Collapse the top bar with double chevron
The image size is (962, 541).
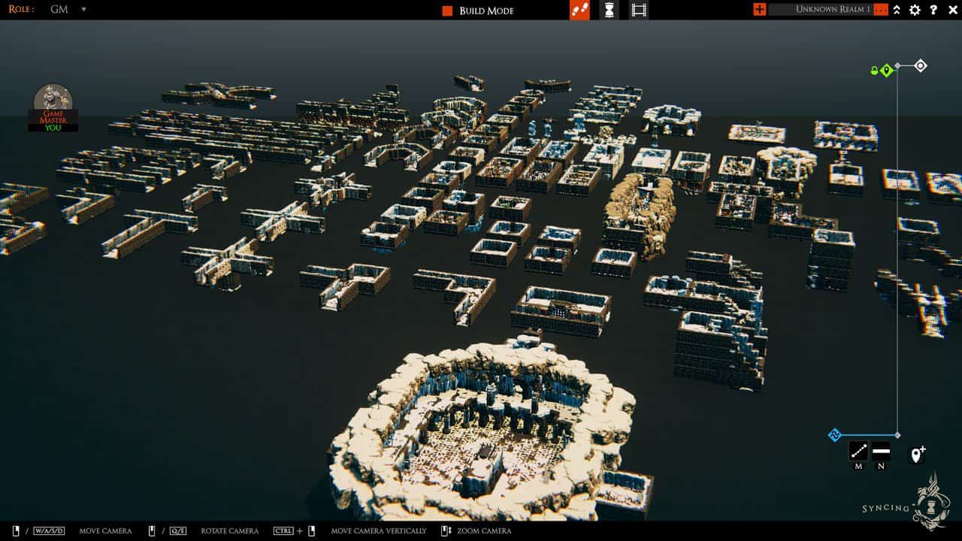point(897,10)
